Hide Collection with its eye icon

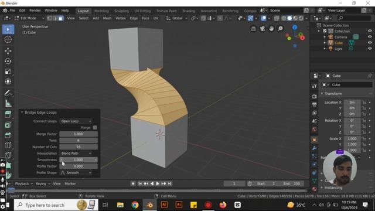pyautogui.click(x=370, y=31)
